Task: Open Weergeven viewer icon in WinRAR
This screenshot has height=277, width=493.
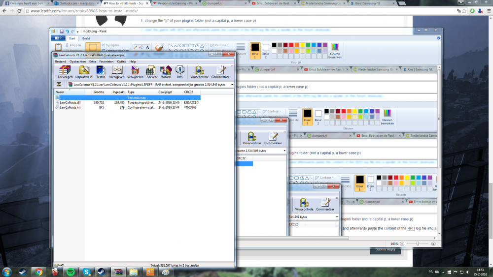Action: click(x=117, y=72)
